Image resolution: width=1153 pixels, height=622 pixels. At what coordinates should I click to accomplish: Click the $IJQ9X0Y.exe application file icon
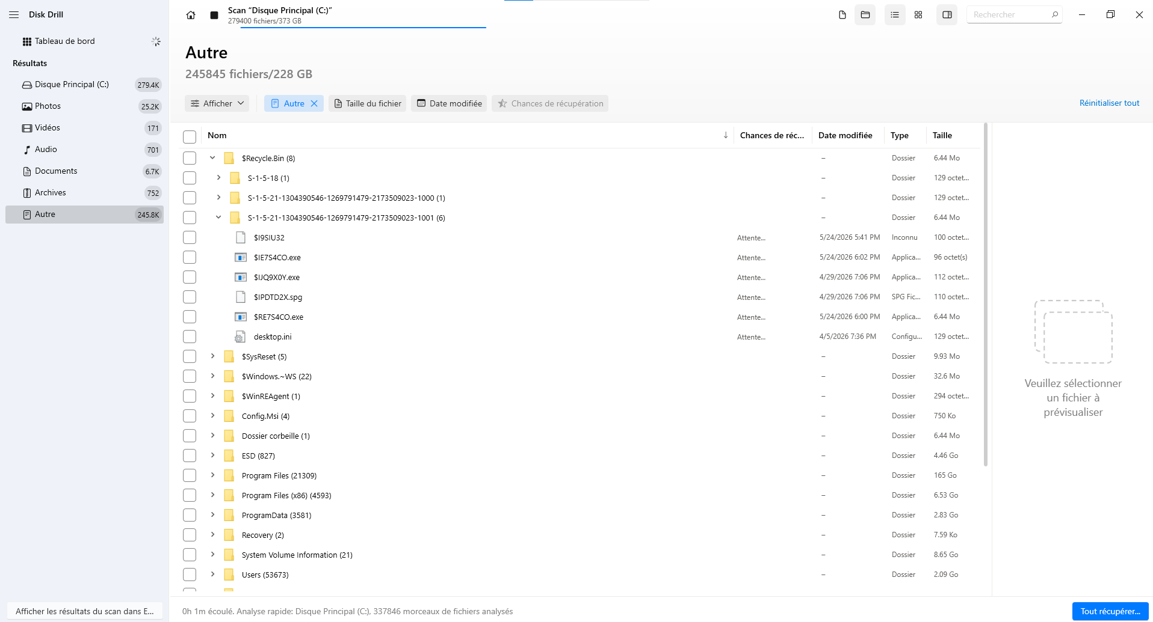click(241, 277)
